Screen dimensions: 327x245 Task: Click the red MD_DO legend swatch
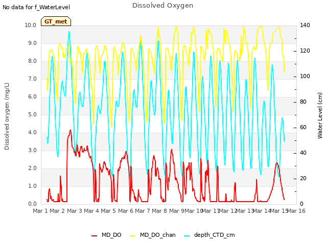(x=94, y=236)
